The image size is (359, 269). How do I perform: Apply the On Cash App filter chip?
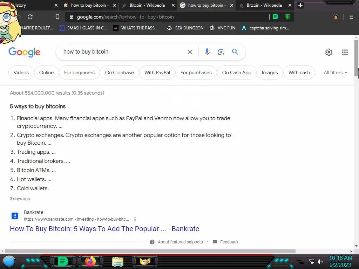click(237, 73)
